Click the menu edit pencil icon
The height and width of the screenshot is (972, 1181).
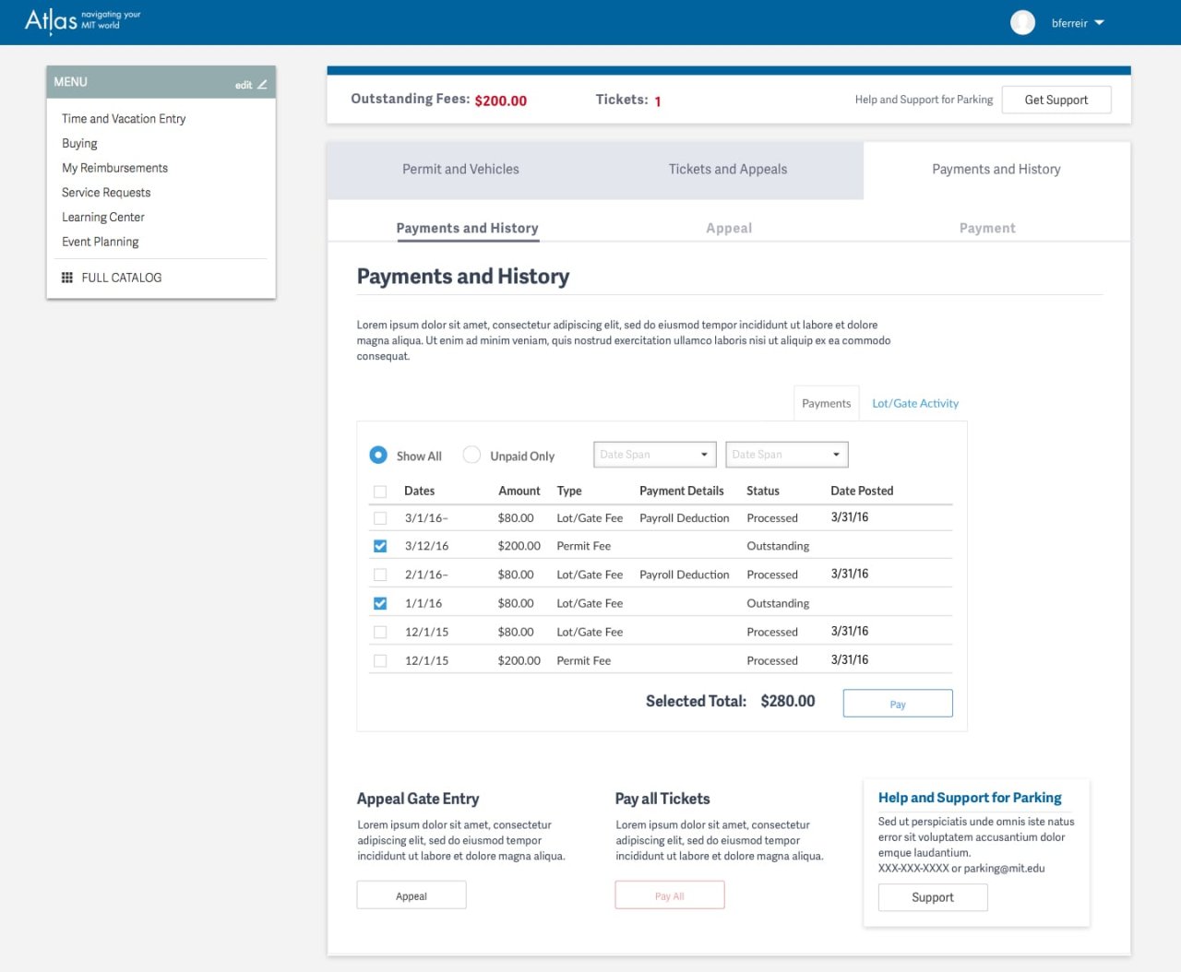pos(262,84)
